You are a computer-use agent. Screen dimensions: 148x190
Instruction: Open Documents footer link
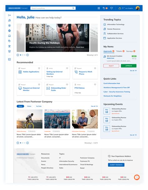coord(45,158)
